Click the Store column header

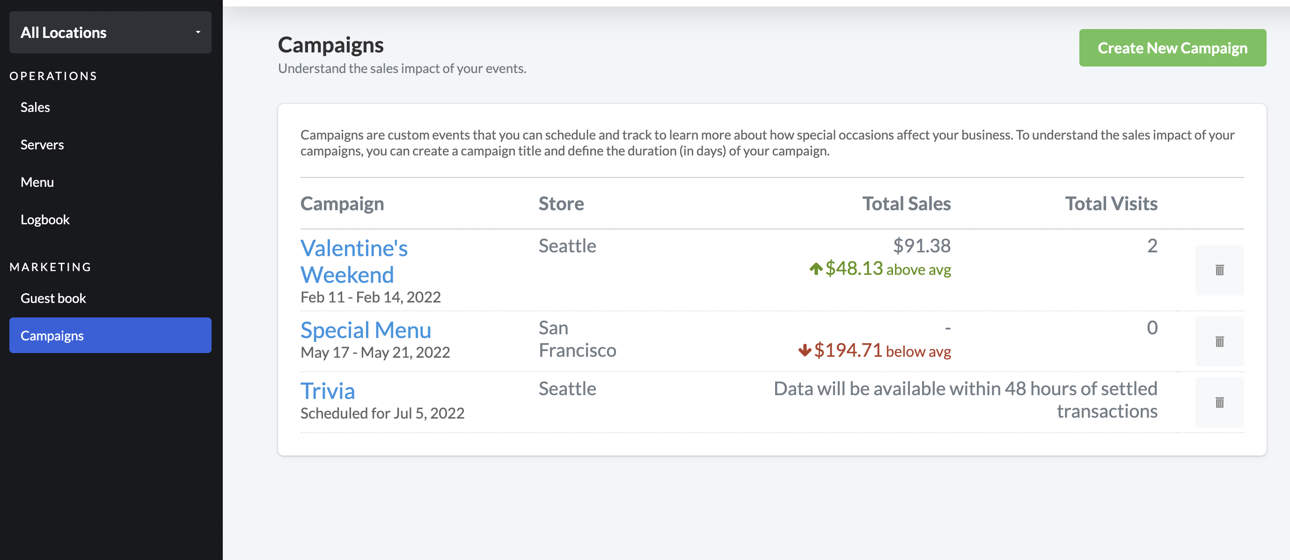tap(561, 203)
